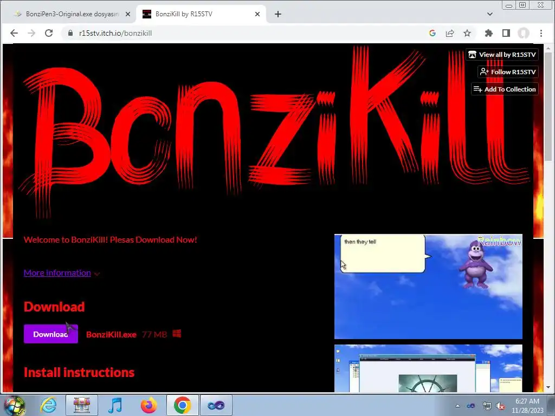This screenshot has height=416, width=555.
Task: Click muted volume tray icon
Action: point(500,406)
